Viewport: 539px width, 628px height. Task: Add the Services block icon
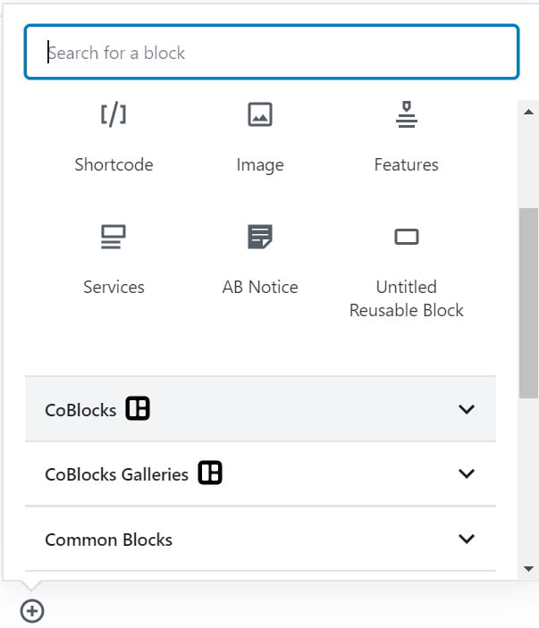[x=114, y=237]
